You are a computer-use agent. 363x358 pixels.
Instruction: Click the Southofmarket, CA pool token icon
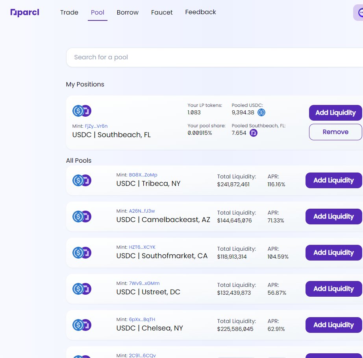point(82,253)
